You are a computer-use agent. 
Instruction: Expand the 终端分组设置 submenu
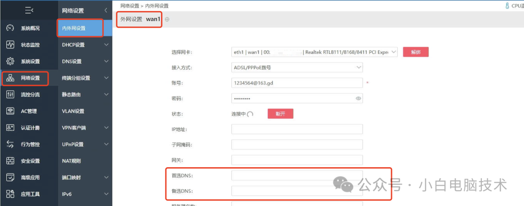(106, 78)
